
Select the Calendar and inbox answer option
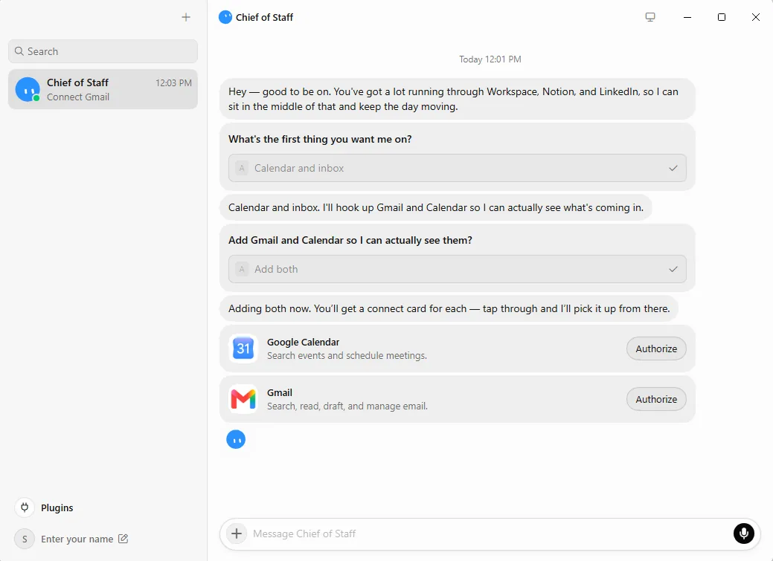458,168
